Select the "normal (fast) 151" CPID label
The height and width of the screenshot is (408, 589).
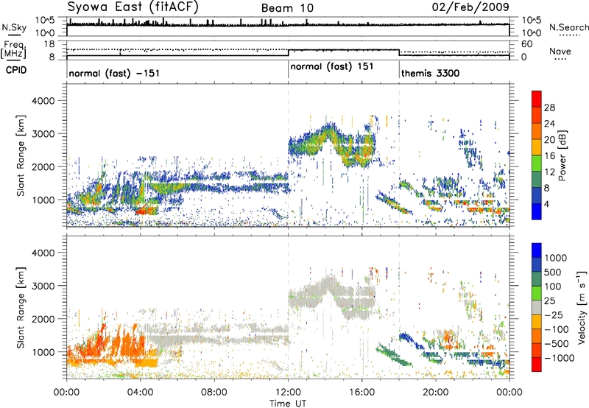tap(332, 66)
